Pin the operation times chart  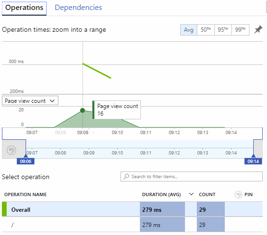pyautogui.click(x=258, y=29)
